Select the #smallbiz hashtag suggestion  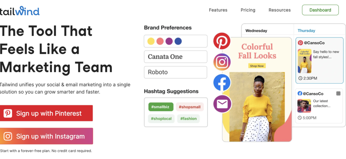tap(161, 107)
